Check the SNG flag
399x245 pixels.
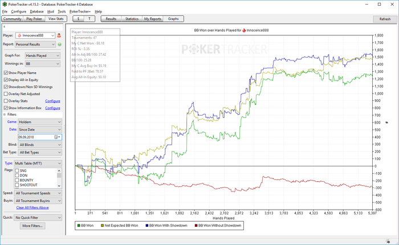(17, 171)
